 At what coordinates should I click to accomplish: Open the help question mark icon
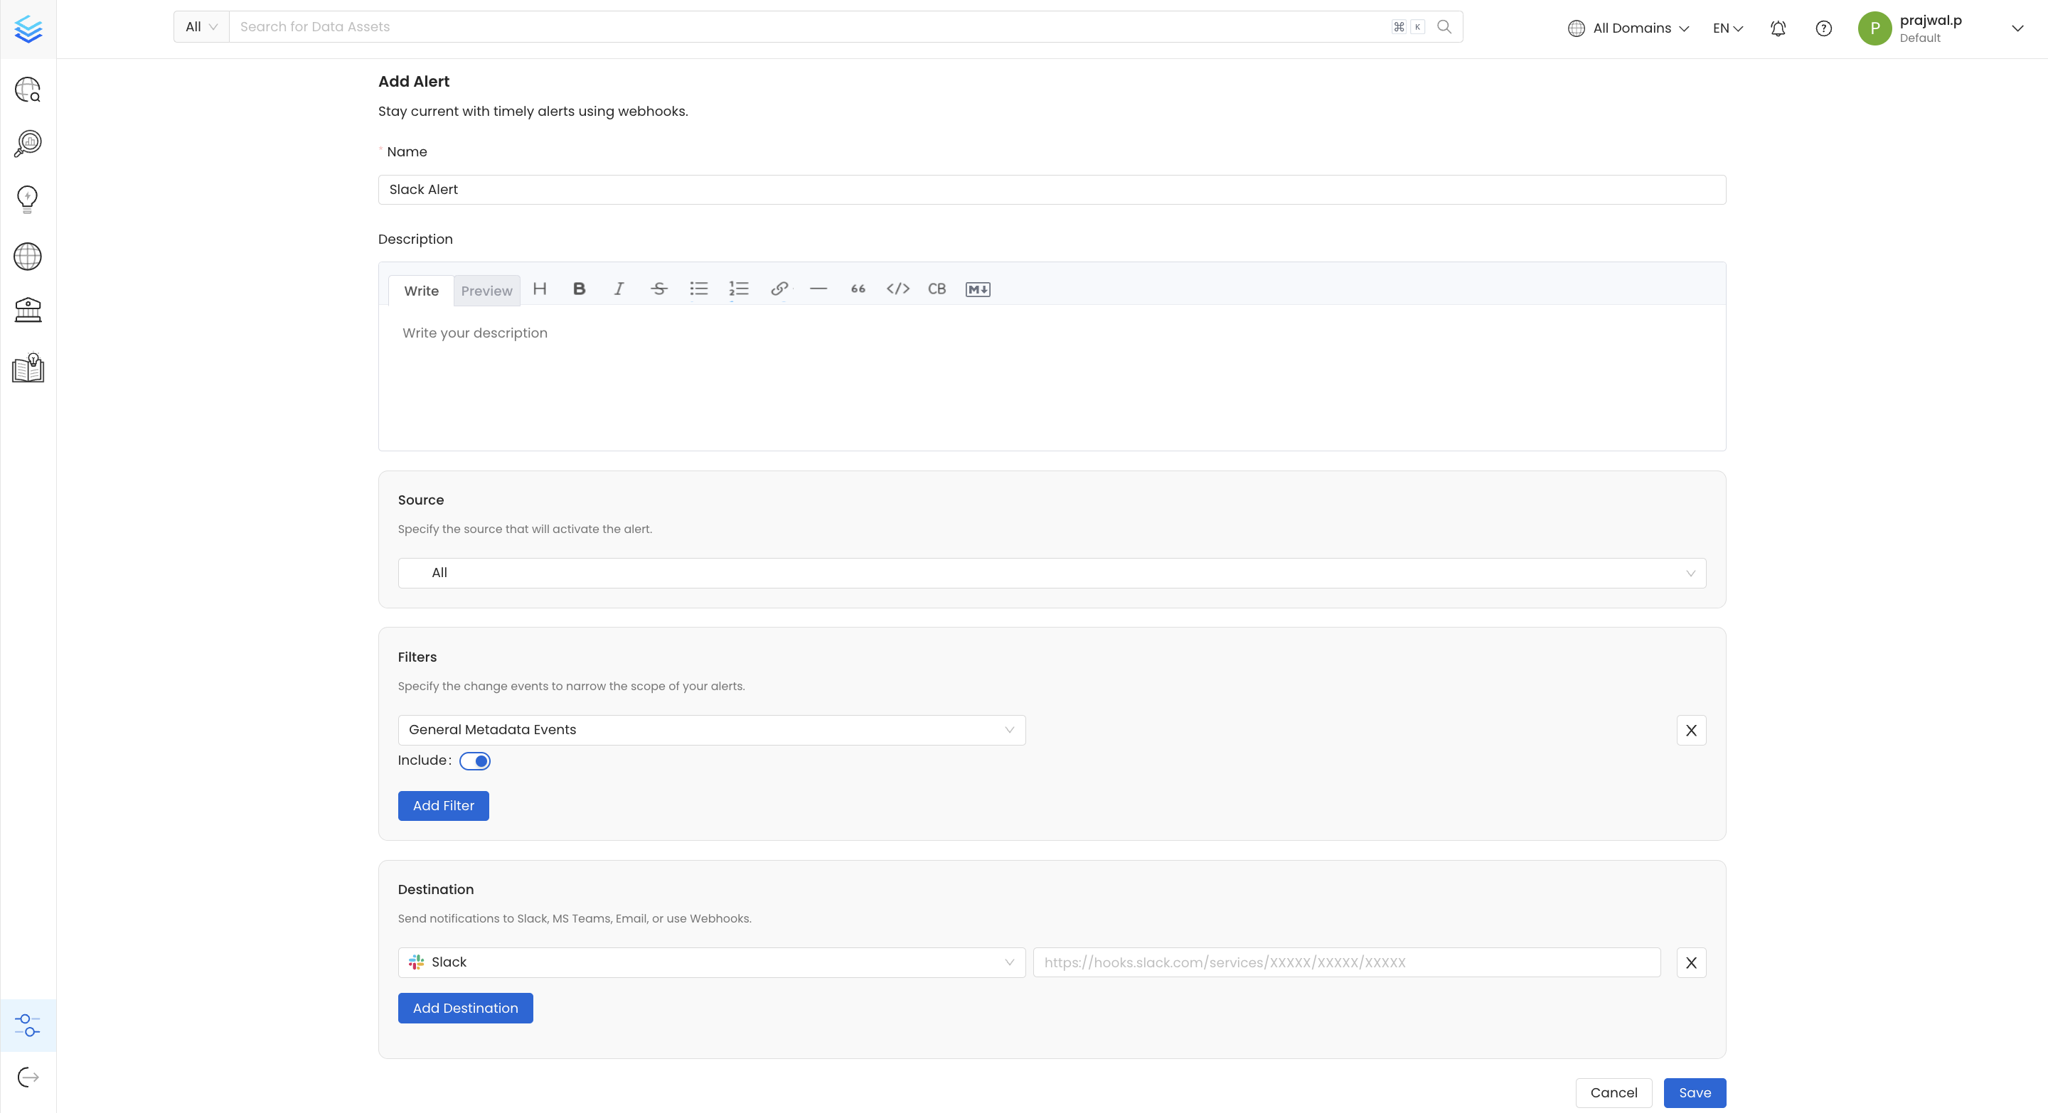coord(1824,28)
